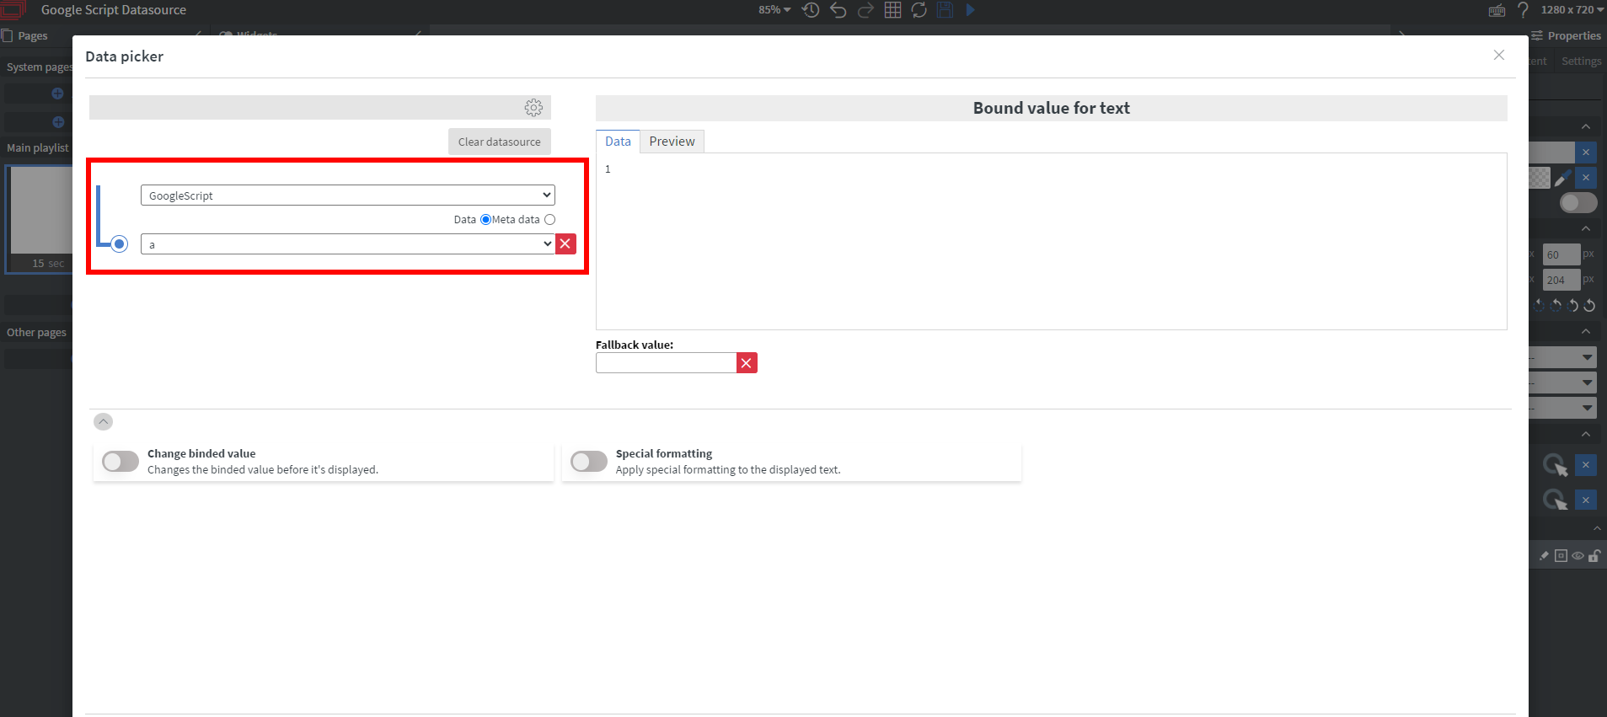This screenshot has height=717, width=1607.
Task: Open datasource settings gear icon
Action: (x=533, y=107)
